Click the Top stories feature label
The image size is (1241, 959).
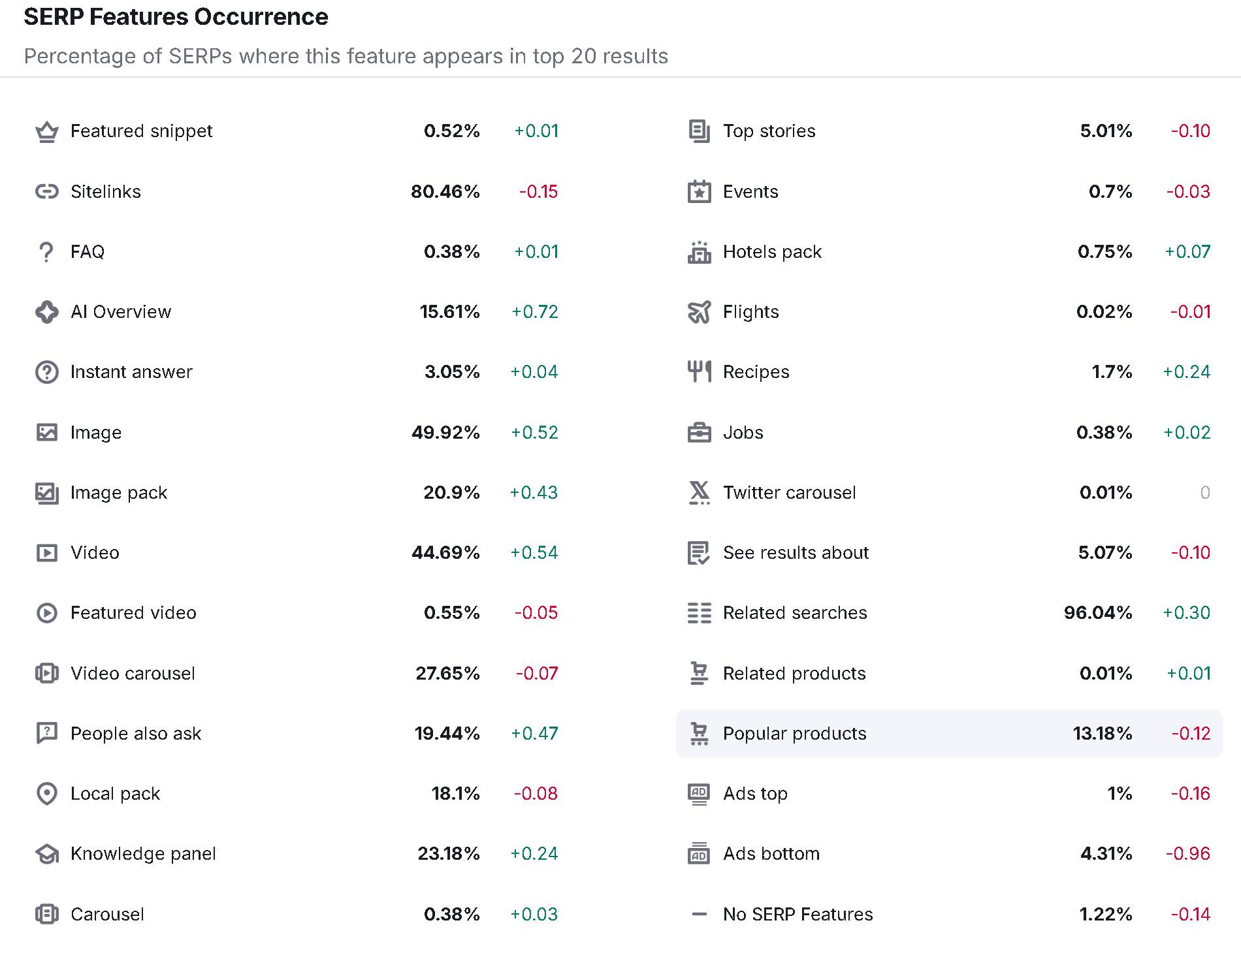(769, 131)
